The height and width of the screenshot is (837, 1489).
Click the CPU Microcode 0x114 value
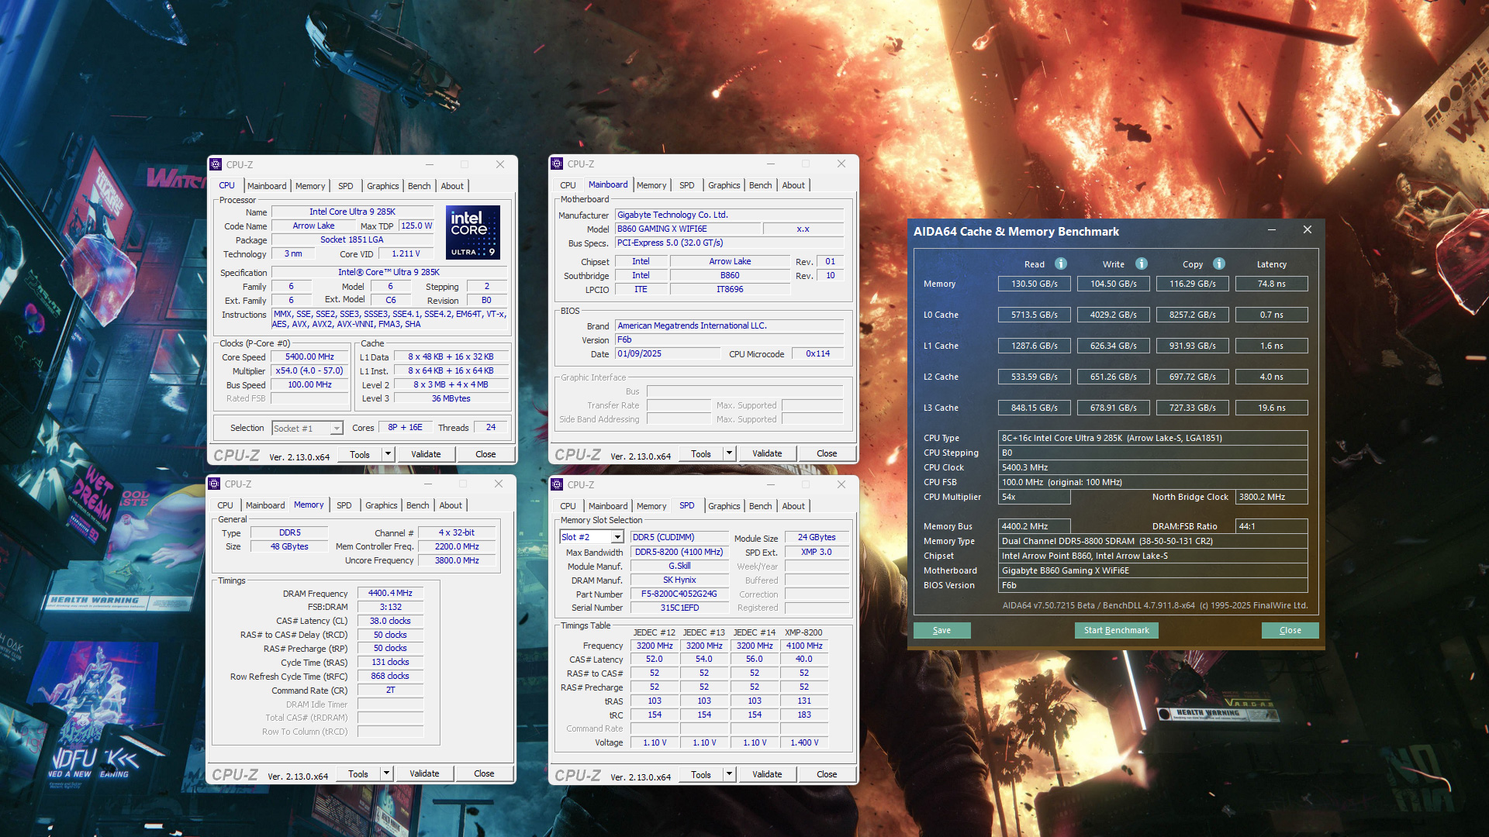pos(817,353)
